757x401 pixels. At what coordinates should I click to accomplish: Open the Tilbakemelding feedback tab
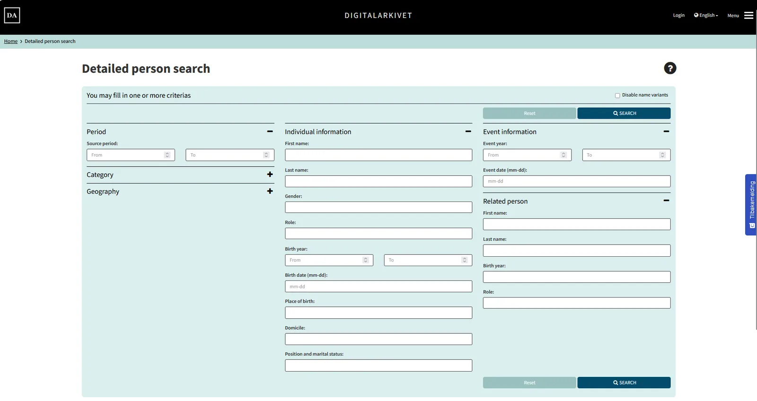click(751, 205)
